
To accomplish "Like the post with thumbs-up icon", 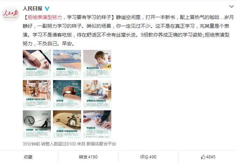I will pos(208,157).
